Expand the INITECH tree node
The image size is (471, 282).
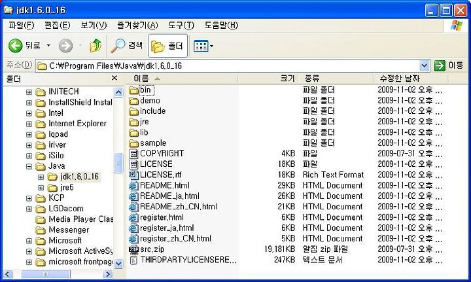point(29,92)
